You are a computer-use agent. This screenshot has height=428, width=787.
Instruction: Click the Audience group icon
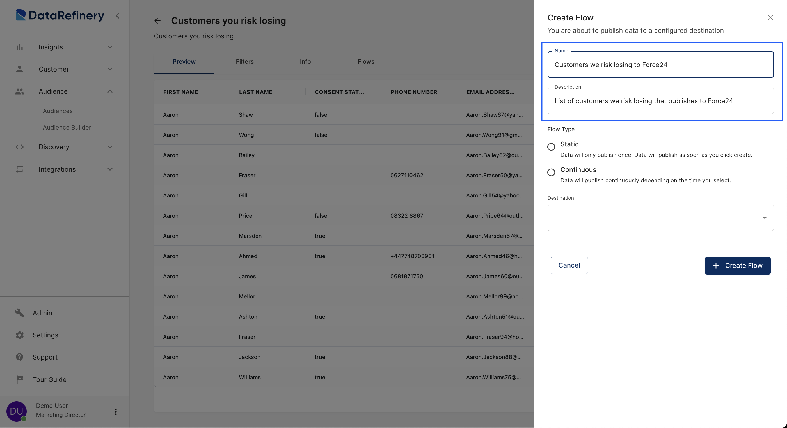pos(20,91)
